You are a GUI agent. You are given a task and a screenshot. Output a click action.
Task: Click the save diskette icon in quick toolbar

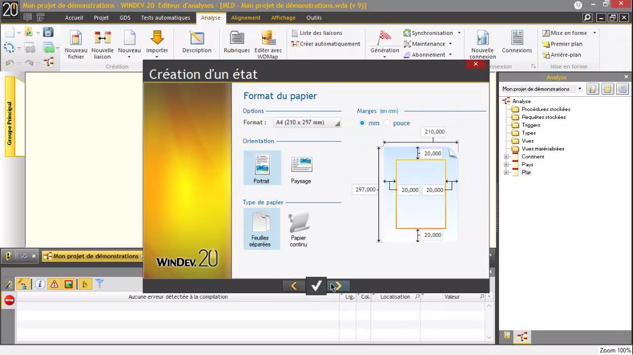[x=48, y=32]
